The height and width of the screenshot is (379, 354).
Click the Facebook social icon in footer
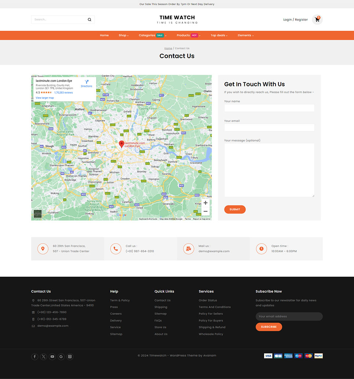coord(34,357)
